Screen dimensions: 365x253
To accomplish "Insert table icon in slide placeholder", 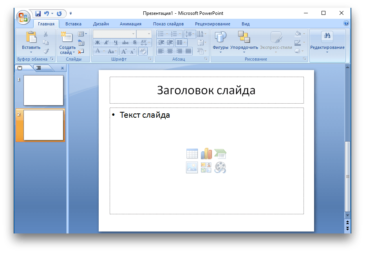I will coord(192,154).
